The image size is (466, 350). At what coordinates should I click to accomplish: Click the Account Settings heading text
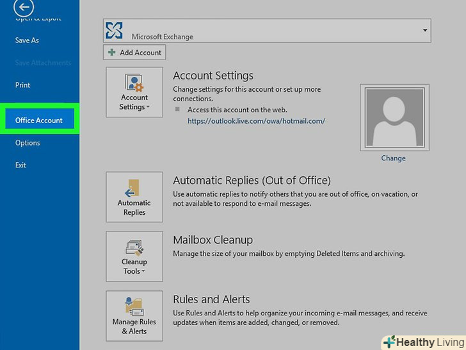(x=213, y=76)
